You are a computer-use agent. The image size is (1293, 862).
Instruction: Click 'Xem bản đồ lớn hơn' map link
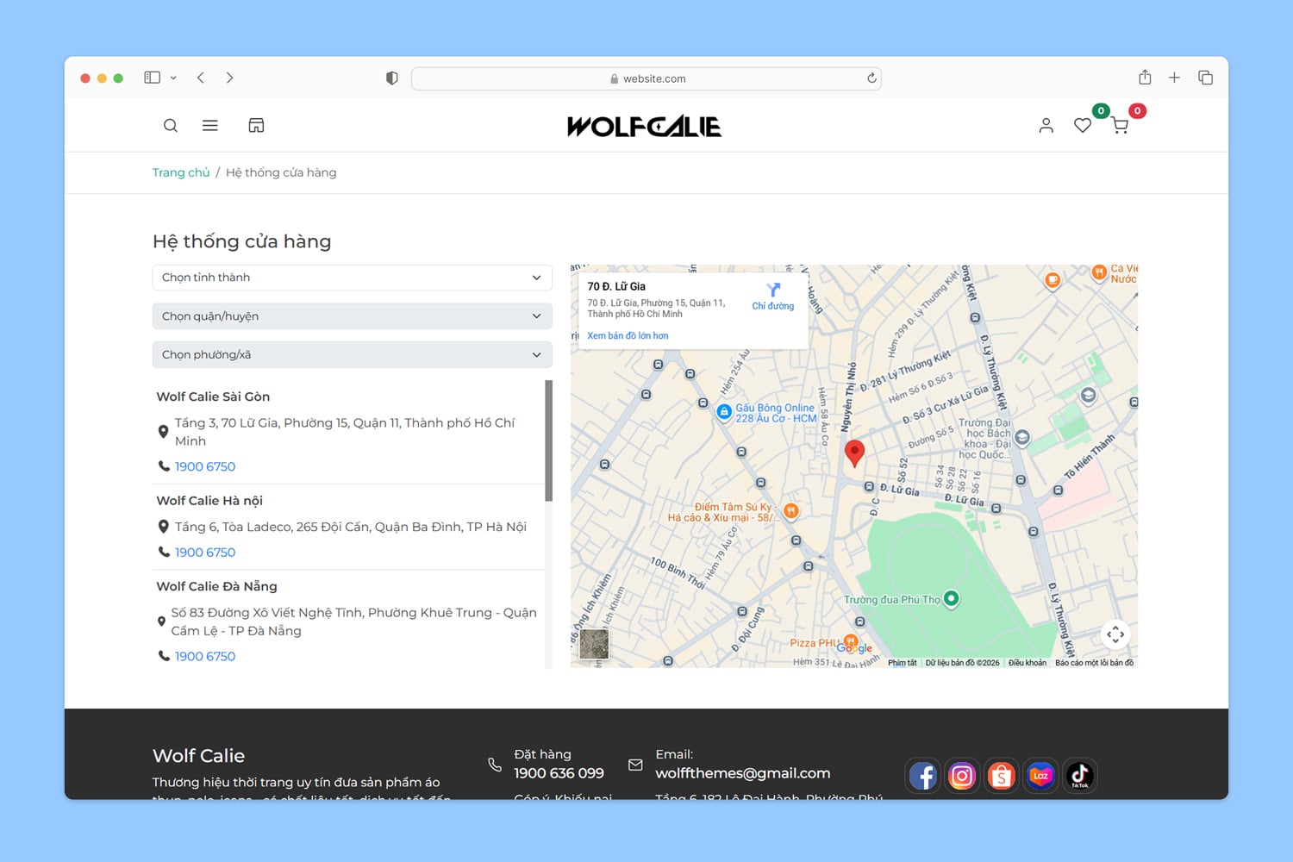pyautogui.click(x=628, y=336)
